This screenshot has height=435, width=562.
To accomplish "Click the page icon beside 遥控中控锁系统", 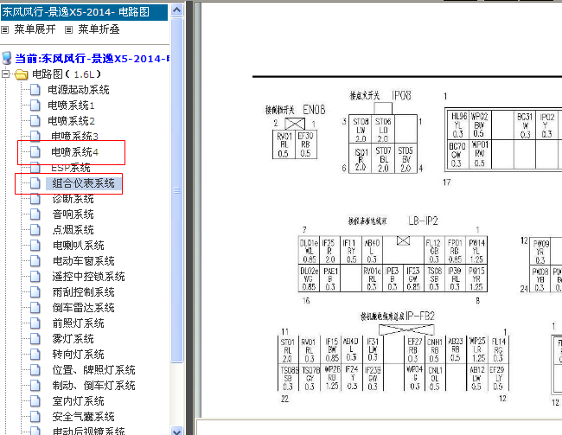I will (35, 277).
